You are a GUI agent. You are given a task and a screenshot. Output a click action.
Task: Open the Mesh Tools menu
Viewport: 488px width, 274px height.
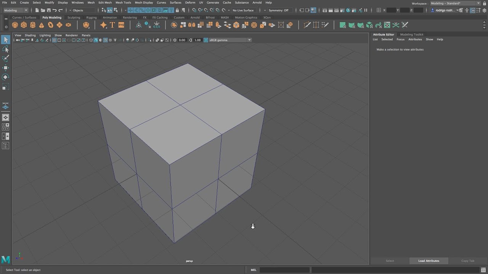[x=123, y=2]
